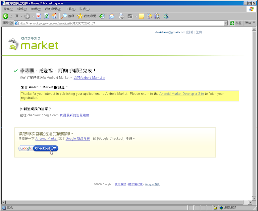Click the padlock SSL icon in status bar
Image resolution: width=258 pixels, height=211 pixels.
coord(215,208)
